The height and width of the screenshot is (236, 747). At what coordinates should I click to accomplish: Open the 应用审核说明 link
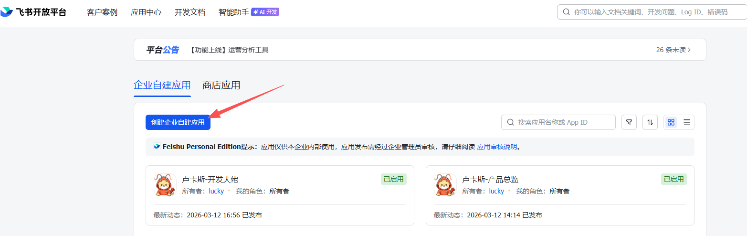click(x=497, y=147)
